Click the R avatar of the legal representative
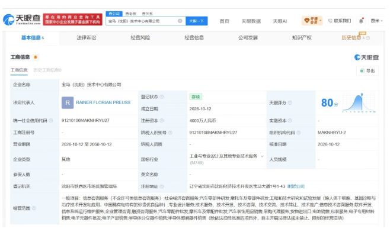This screenshot has height=251, width=390. [68, 102]
